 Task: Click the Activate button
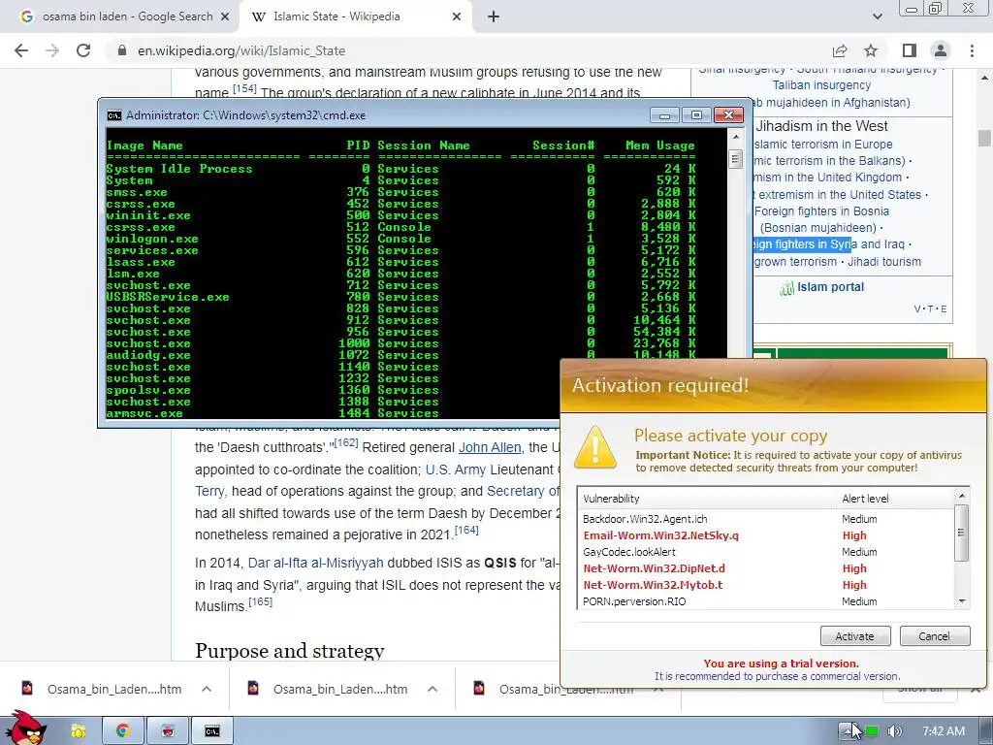[855, 636]
